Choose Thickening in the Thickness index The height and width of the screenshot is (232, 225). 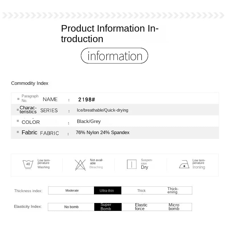173,190
